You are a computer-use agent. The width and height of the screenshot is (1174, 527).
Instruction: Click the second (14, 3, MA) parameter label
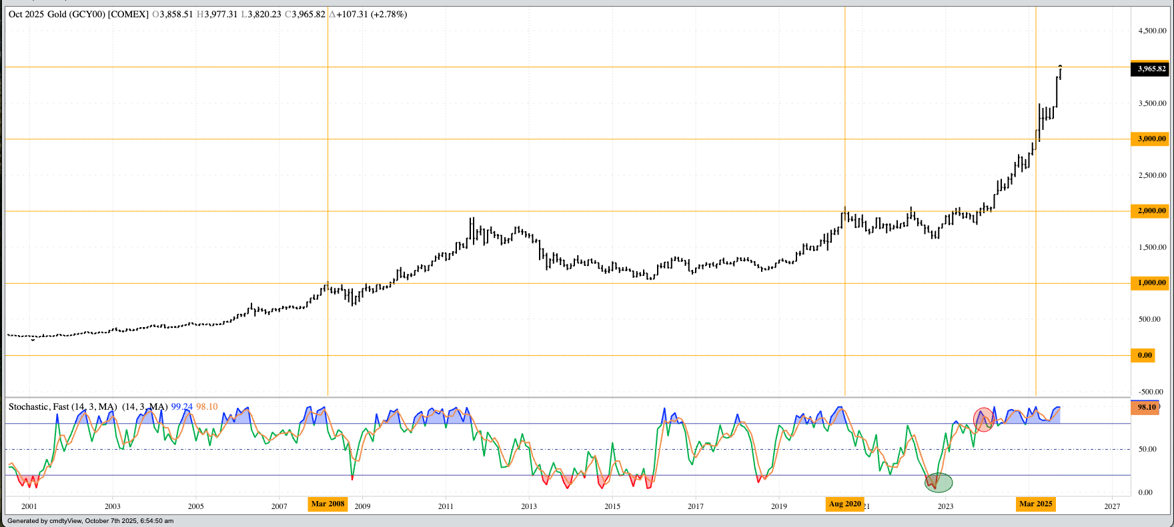click(x=145, y=406)
